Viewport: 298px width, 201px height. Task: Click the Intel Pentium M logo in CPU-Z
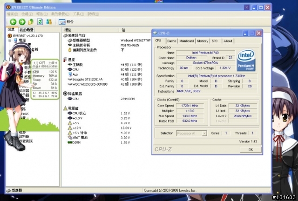246,60
